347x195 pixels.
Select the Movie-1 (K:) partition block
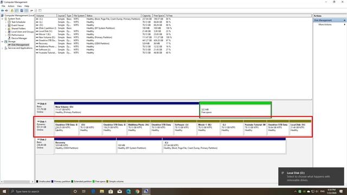click(208, 128)
